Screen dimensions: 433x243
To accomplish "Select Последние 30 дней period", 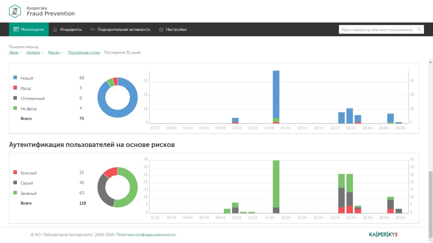I will tap(122, 52).
